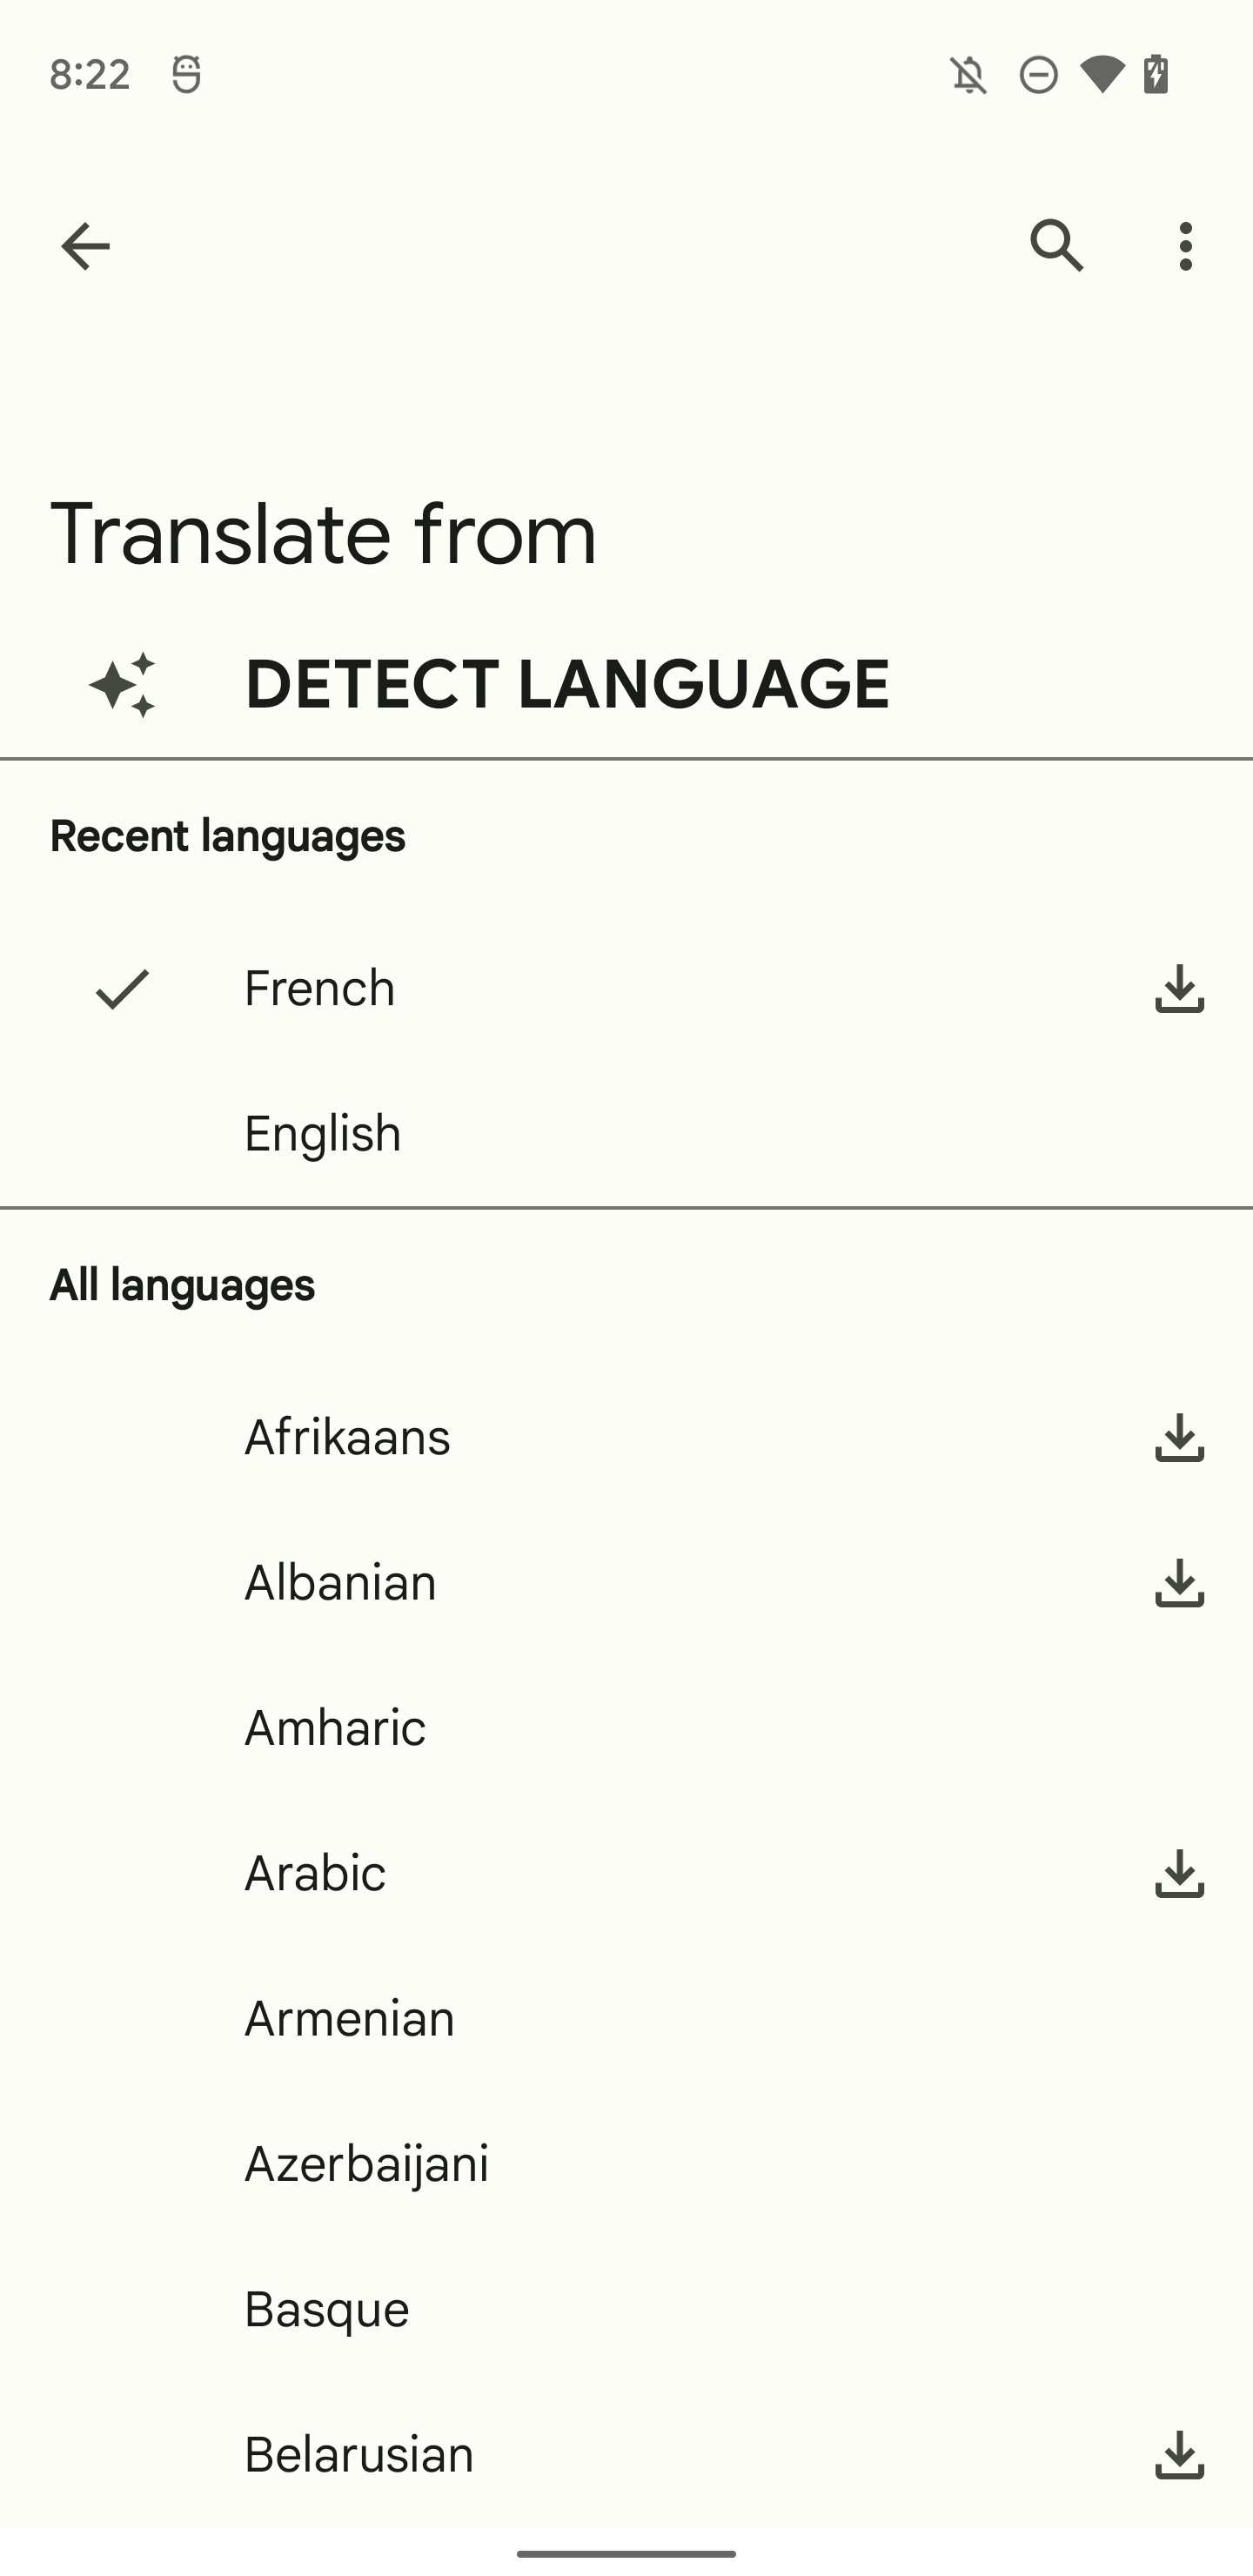Pick Albanian from all languages
Image resolution: width=1253 pixels, height=2576 pixels.
(626, 1583)
